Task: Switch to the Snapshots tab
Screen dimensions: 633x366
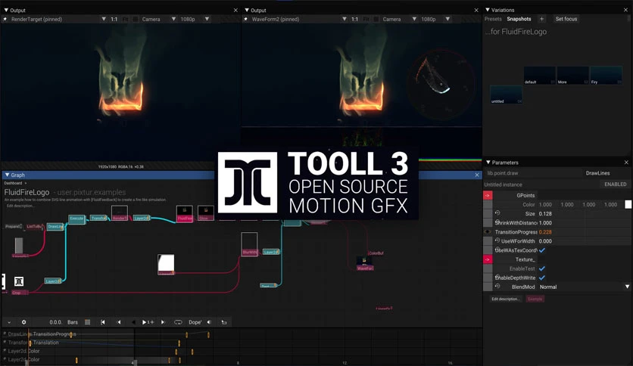Action: coord(519,19)
